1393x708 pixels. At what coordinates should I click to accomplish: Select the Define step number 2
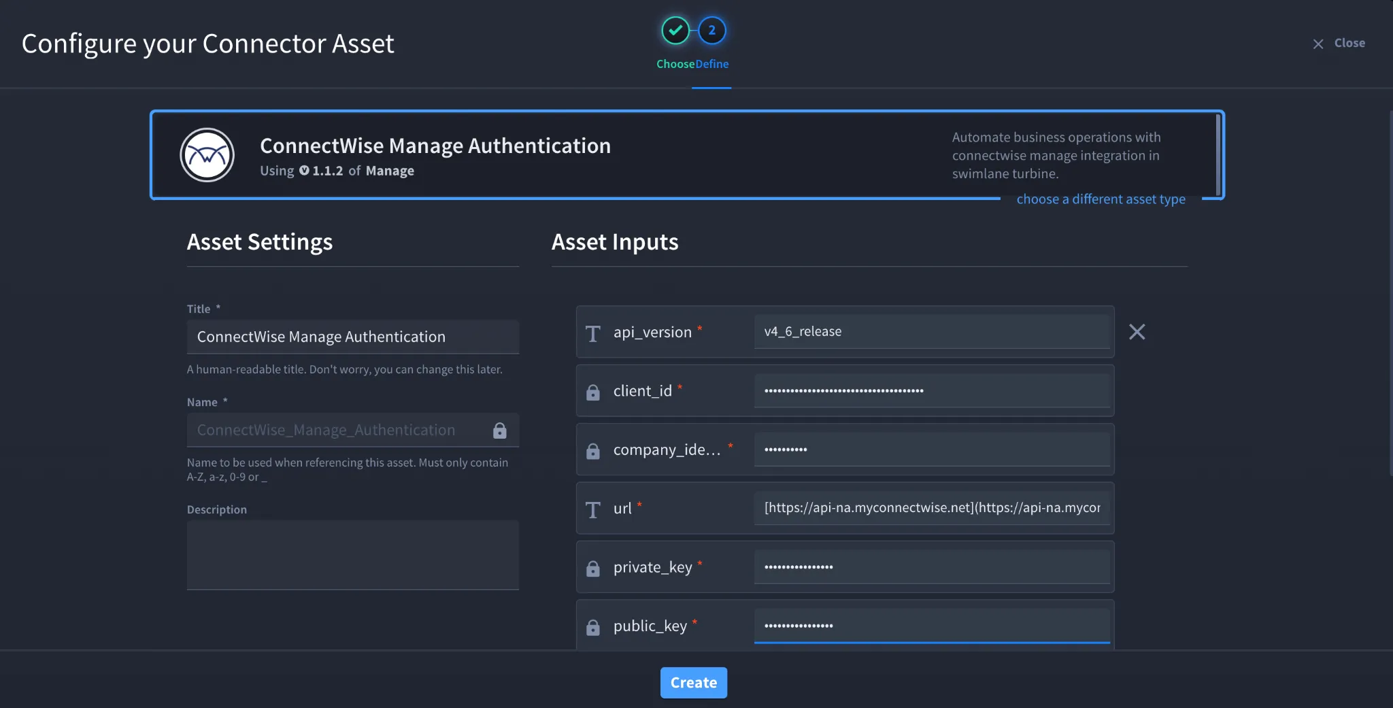(x=712, y=31)
